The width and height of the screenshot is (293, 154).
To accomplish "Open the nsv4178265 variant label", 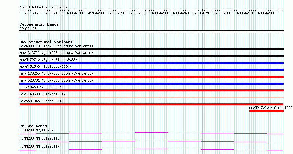I will [56, 73].
